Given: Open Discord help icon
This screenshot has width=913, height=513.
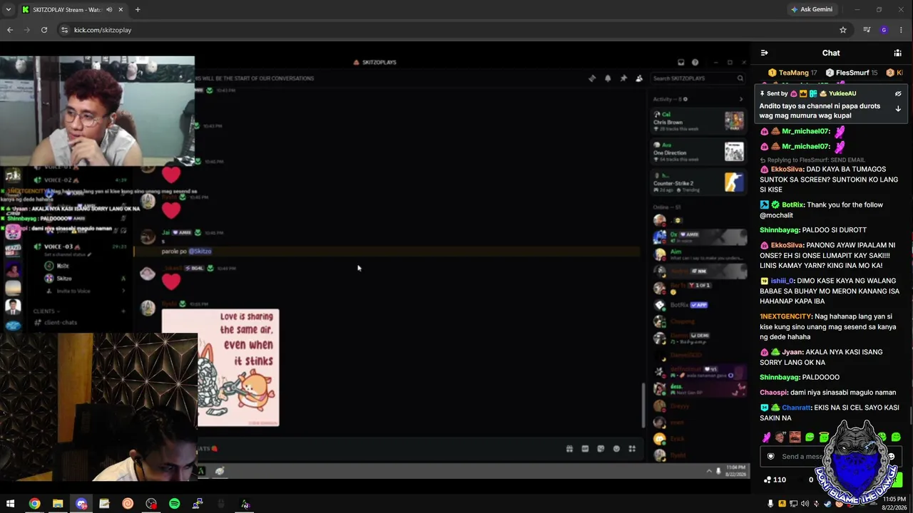Looking at the screenshot, I should (695, 62).
